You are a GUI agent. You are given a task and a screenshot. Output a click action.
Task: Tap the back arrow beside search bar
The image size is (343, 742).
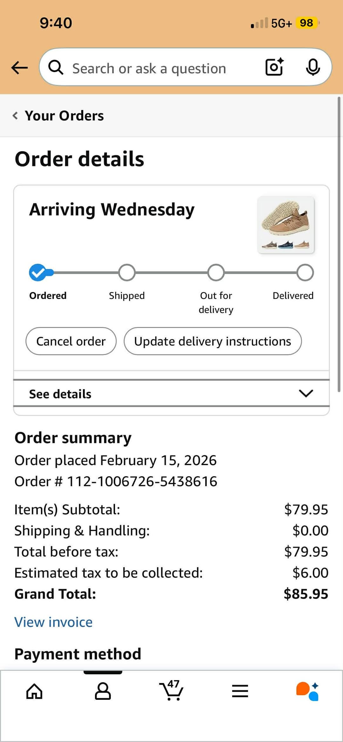pyautogui.click(x=19, y=67)
